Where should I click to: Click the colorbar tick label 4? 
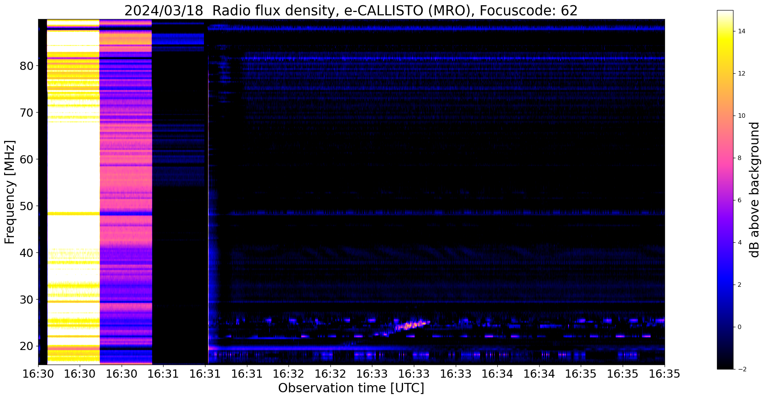click(739, 243)
